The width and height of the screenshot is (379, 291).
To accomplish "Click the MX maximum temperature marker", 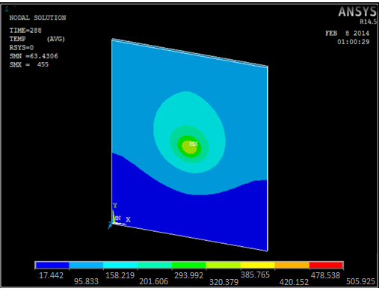I will [x=194, y=144].
